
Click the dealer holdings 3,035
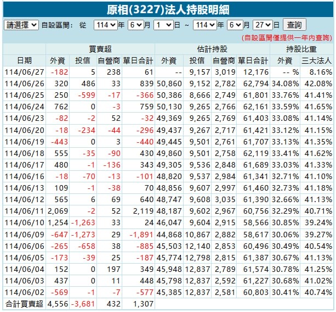225,200
